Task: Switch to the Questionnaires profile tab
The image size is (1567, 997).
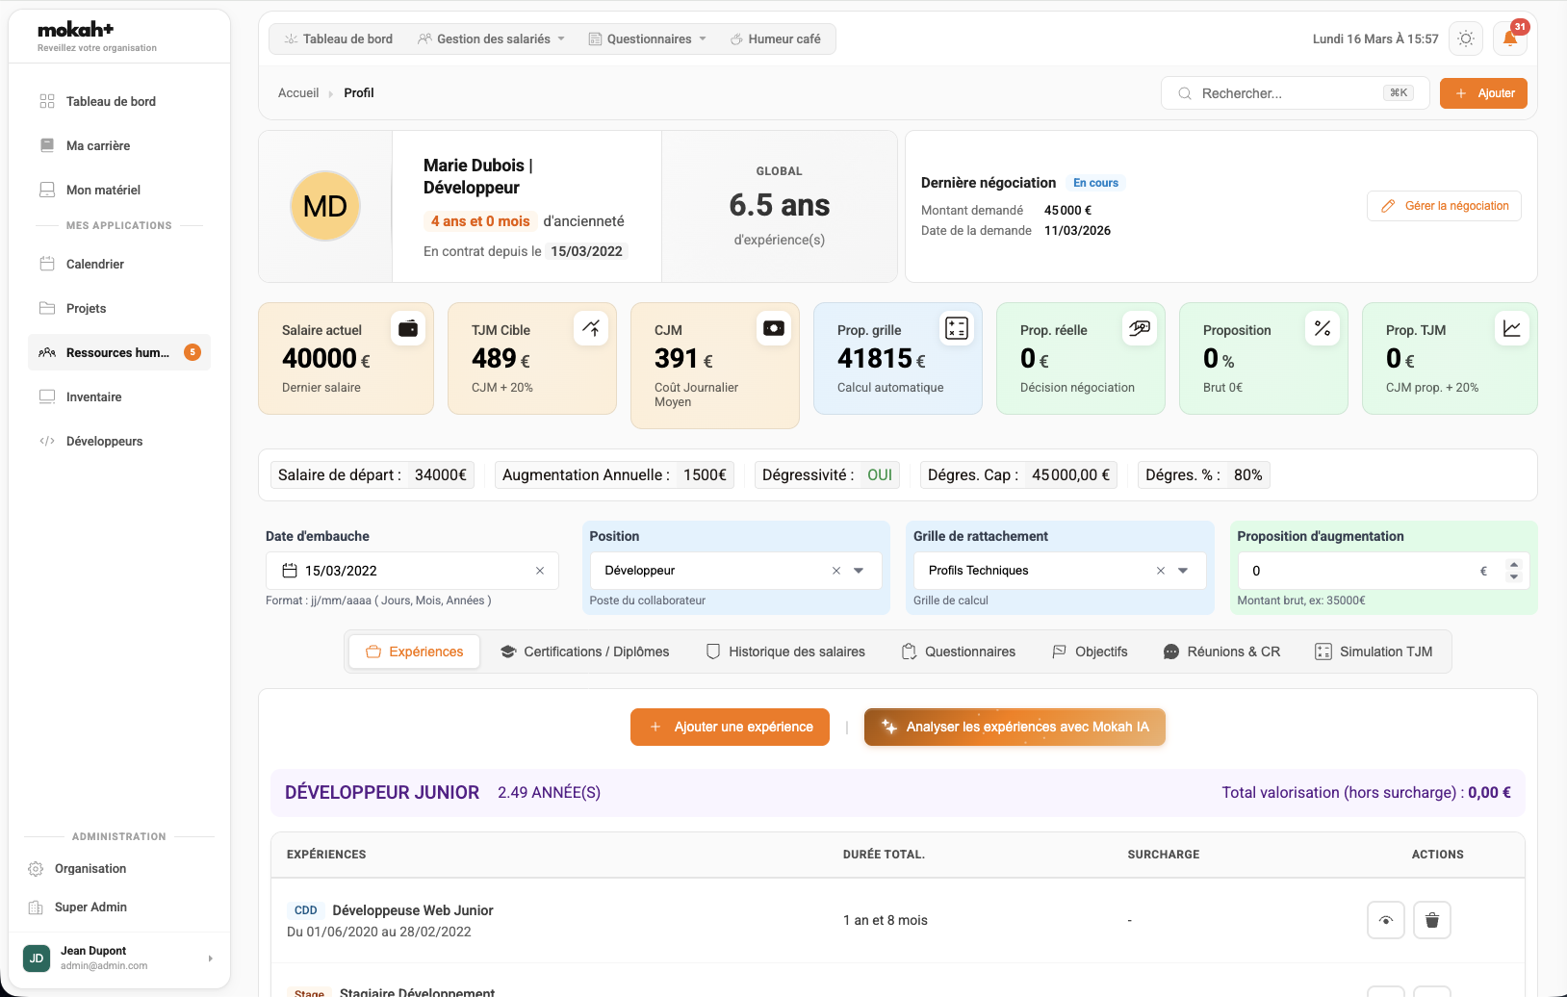Action: 959,652
